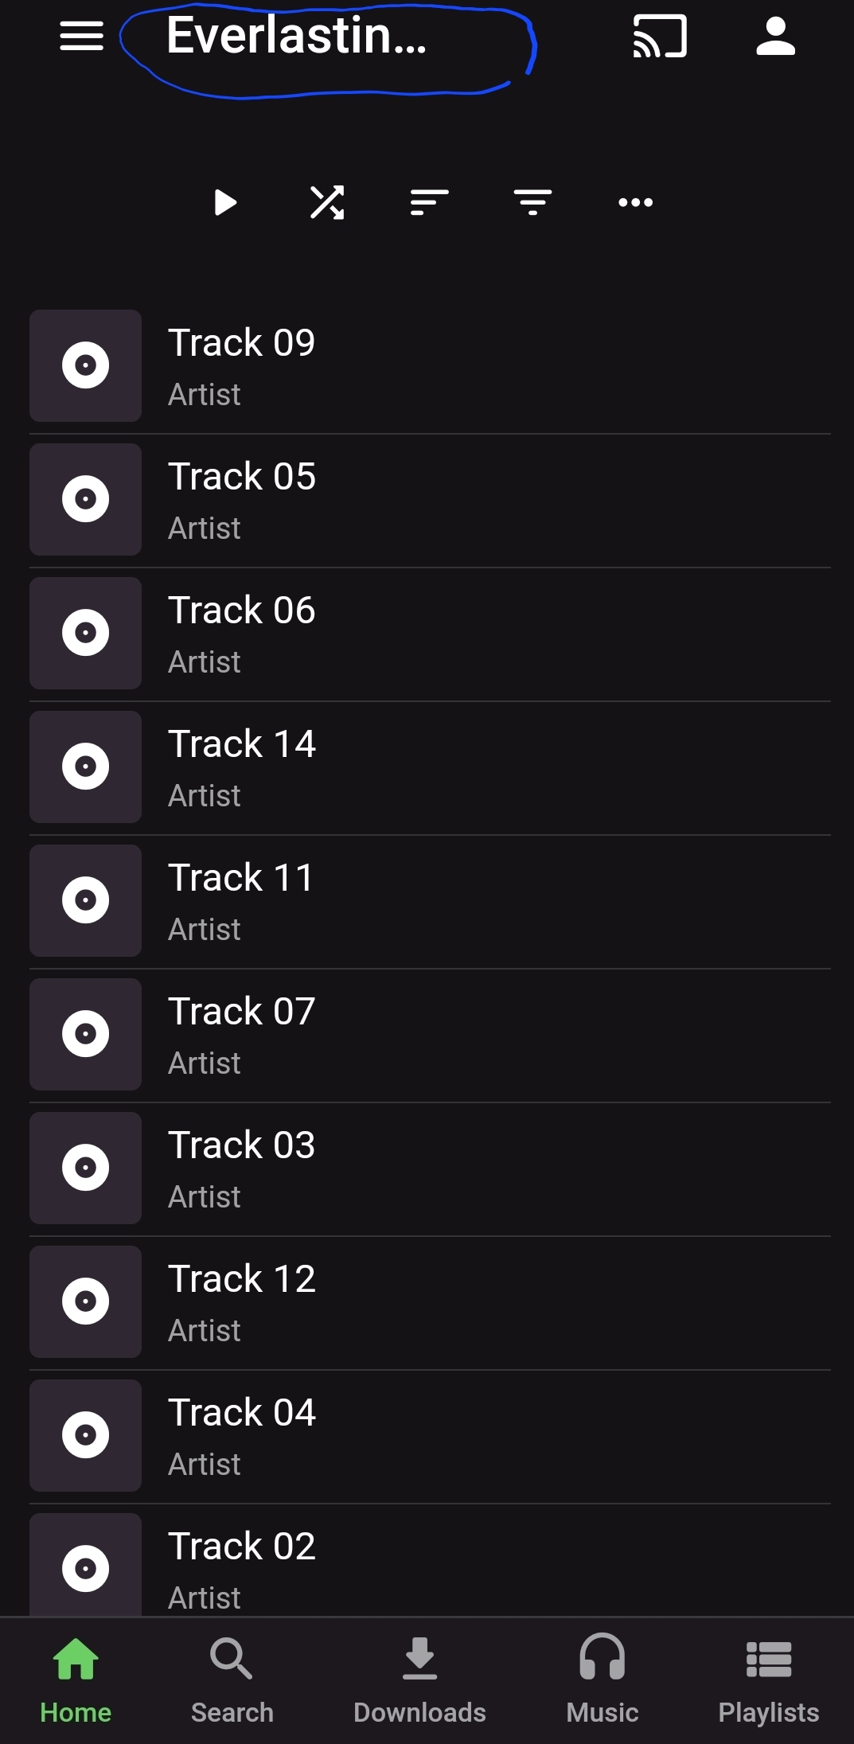Choose Track 03 in the list

pyautogui.click(x=430, y=1169)
